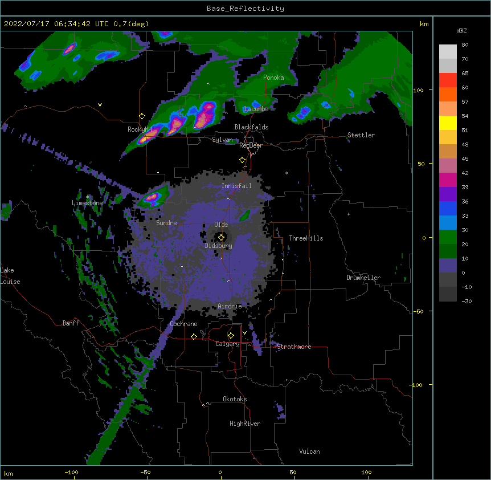The width and height of the screenshot is (491, 480).
Task: Select the magenta 42 dBZ legend swatch
Action: tap(448, 180)
